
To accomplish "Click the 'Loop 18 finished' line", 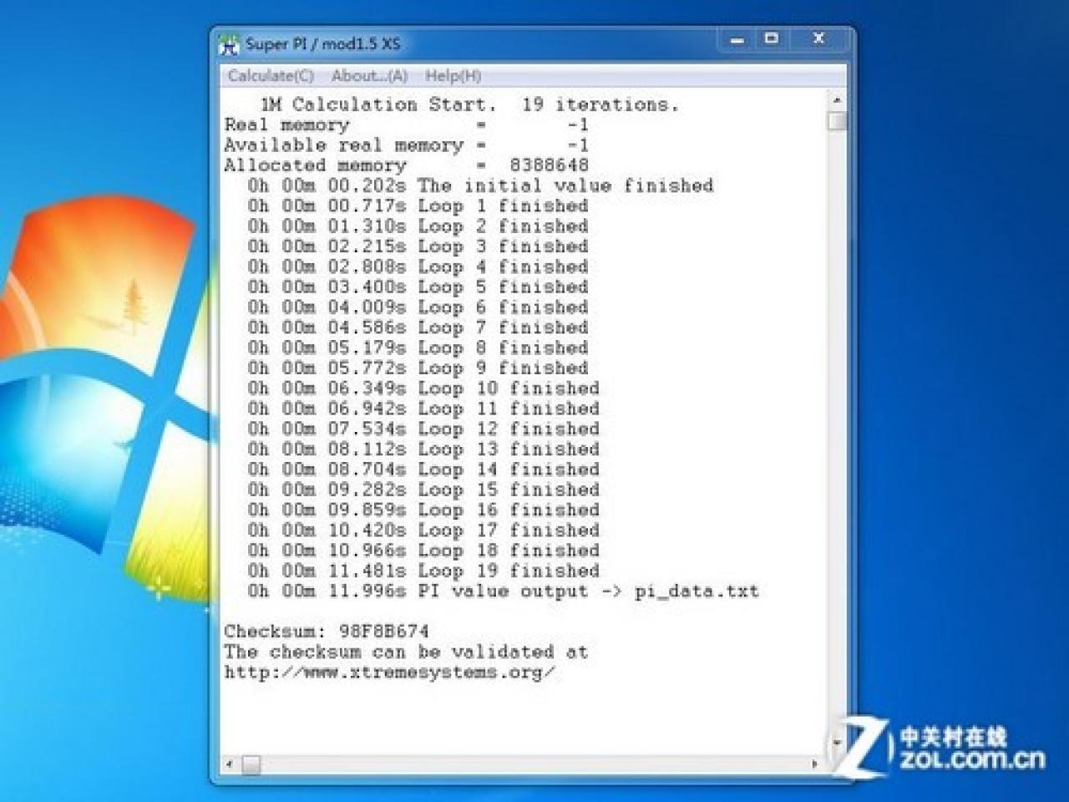I will [x=423, y=551].
